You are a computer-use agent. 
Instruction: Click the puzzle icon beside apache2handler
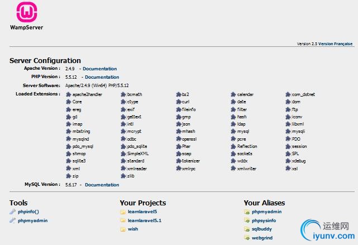click(69, 94)
